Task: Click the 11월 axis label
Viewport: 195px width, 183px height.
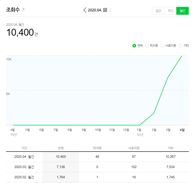Action: pos(112,130)
